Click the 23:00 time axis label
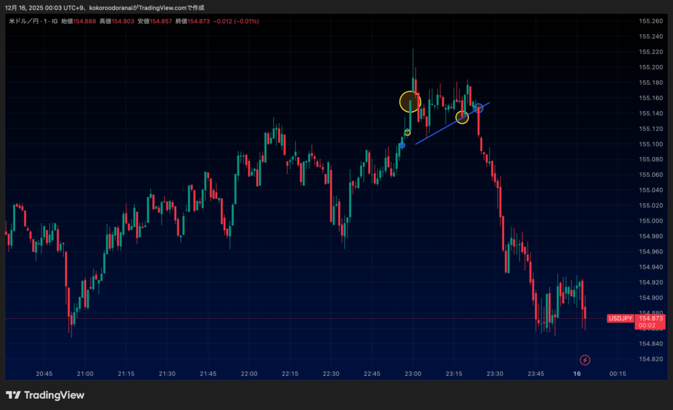The height and width of the screenshot is (410, 673). 413,373
